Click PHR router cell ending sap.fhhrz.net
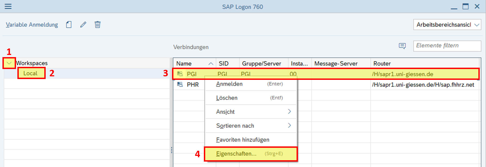Image resolution: width=486 pixels, height=167 pixels. [423, 85]
